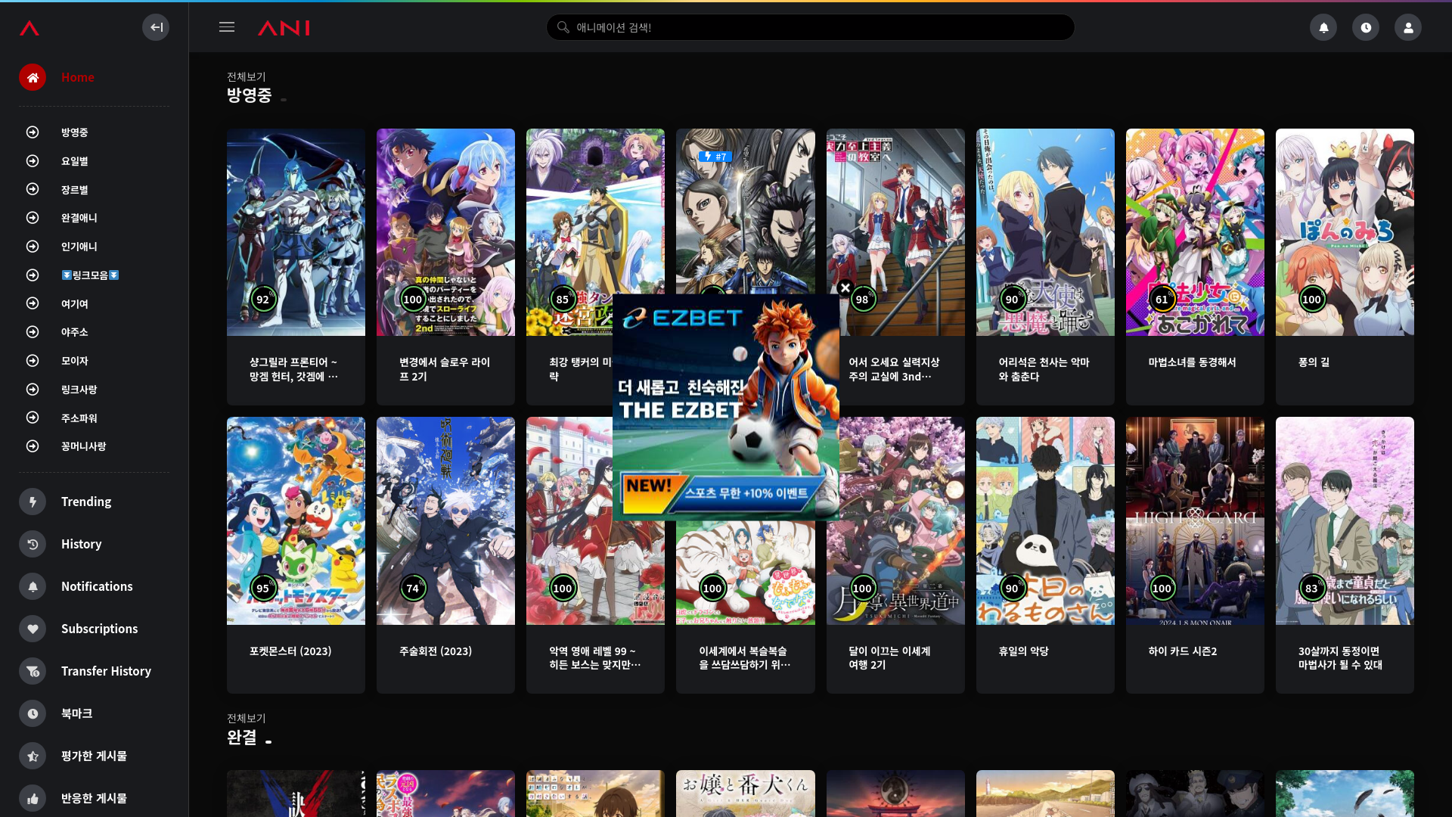Click the 악역 영애 레벨 99 title
Viewport: 1452px width, 817px height.
[594, 658]
